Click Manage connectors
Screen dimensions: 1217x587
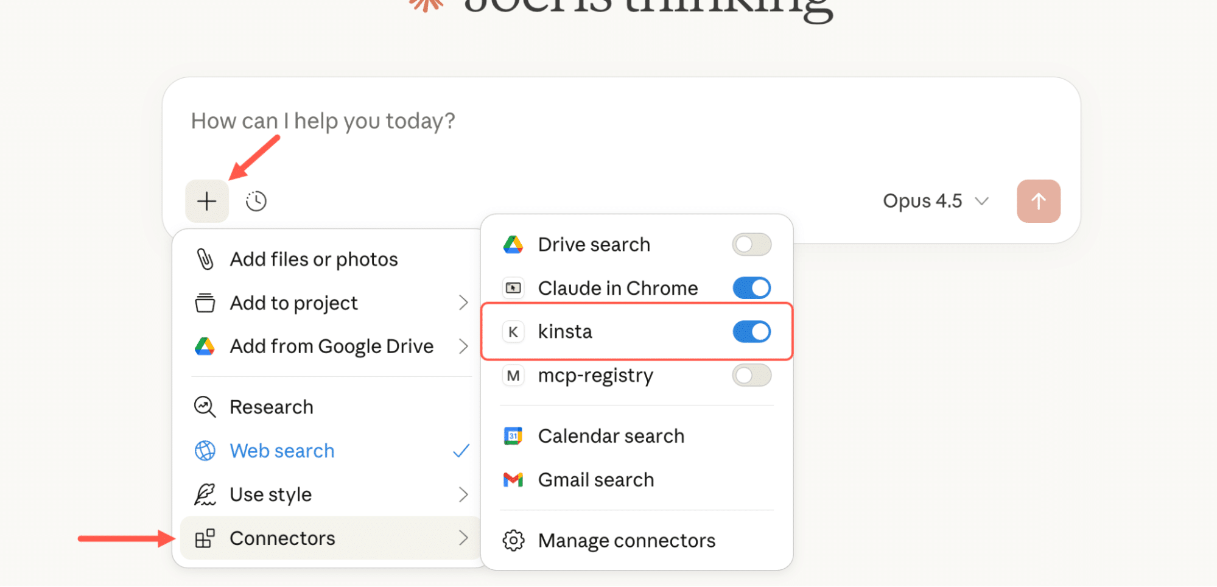pos(626,540)
